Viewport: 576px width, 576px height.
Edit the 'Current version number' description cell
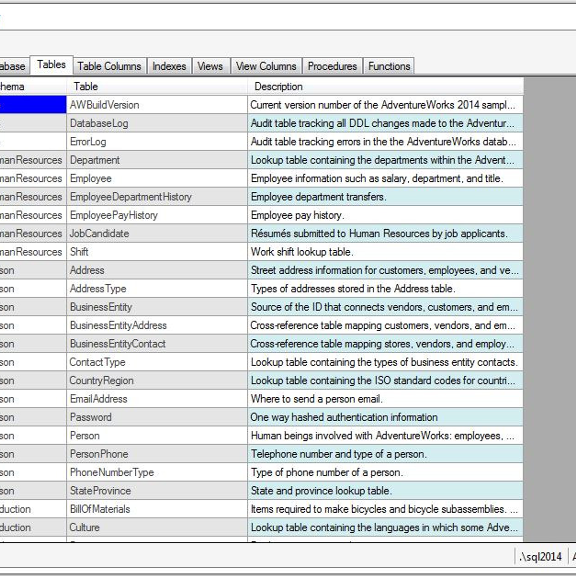click(x=385, y=105)
